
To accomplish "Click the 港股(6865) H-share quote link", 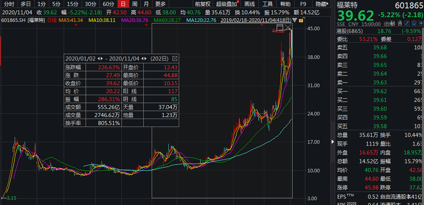I will click(348, 31).
